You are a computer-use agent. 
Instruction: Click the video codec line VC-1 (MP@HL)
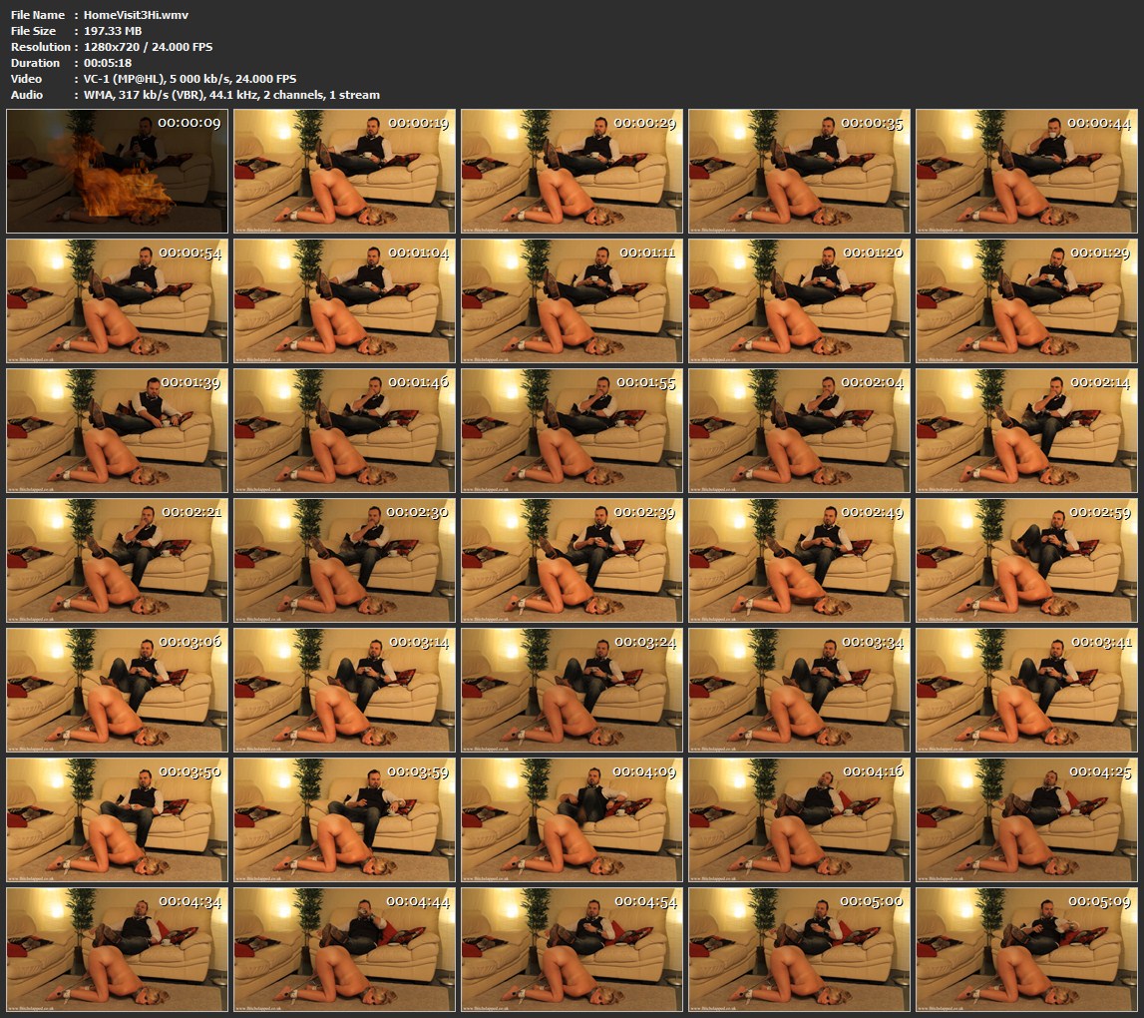point(190,79)
